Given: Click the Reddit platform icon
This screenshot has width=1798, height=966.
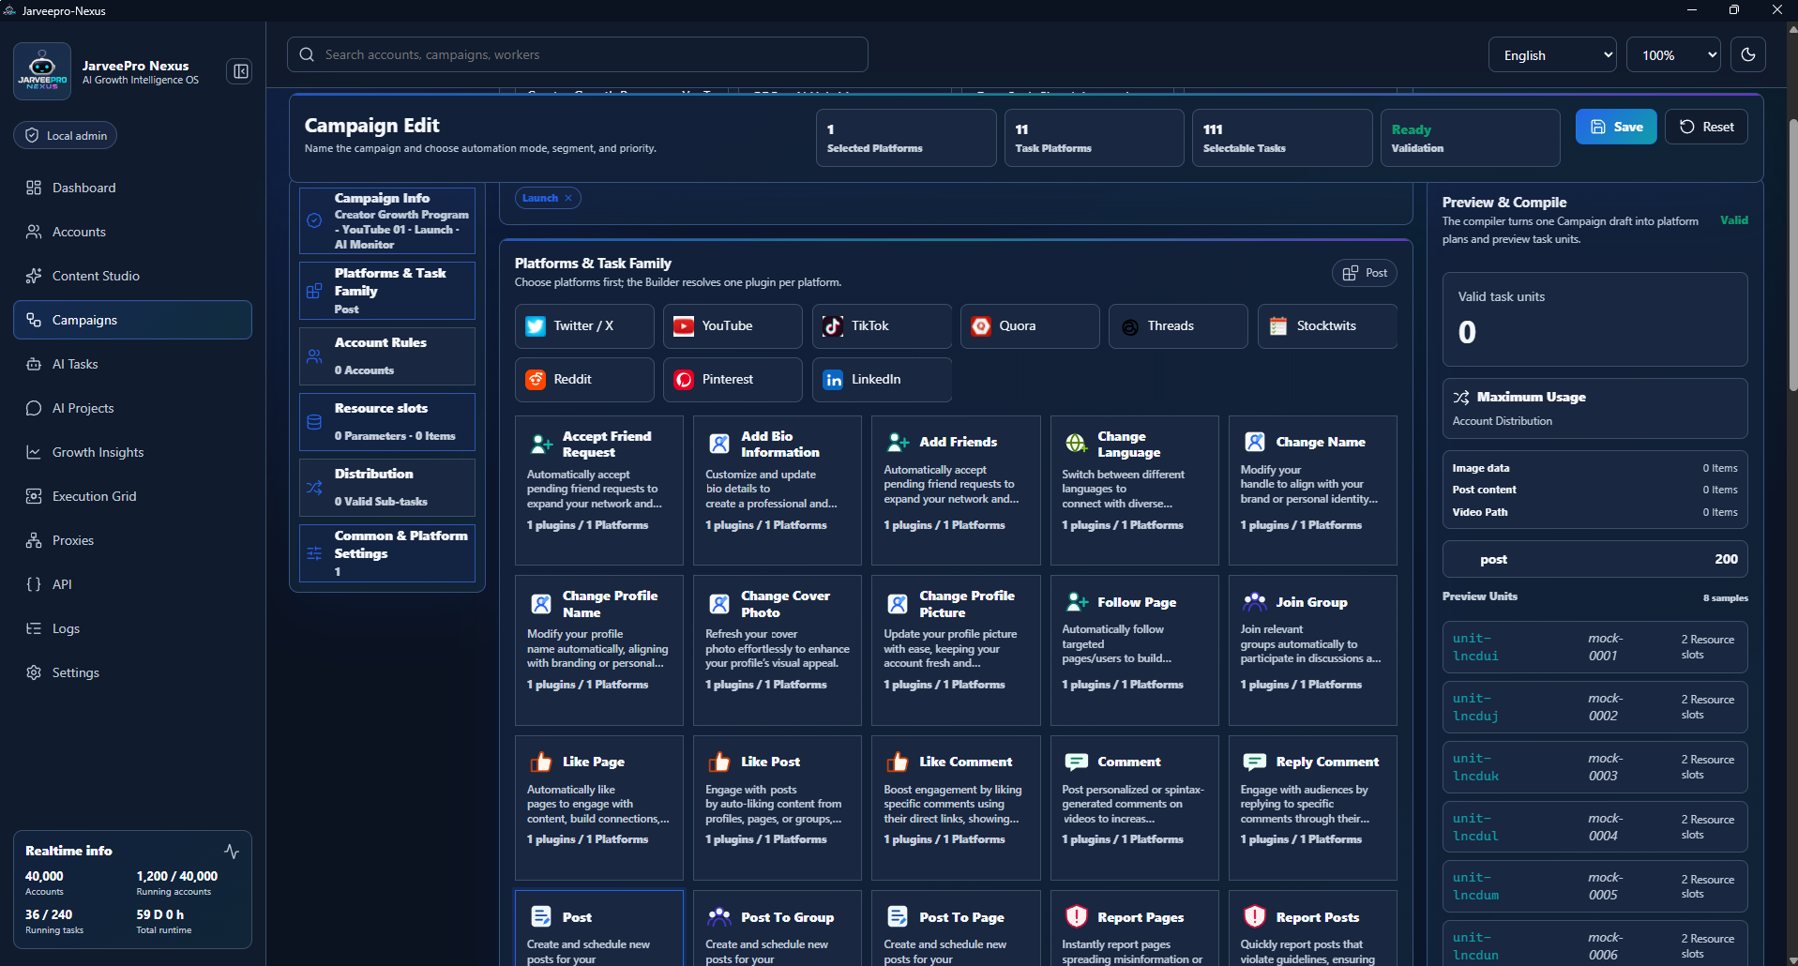Looking at the screenshot, I should (x=536, y=379).
